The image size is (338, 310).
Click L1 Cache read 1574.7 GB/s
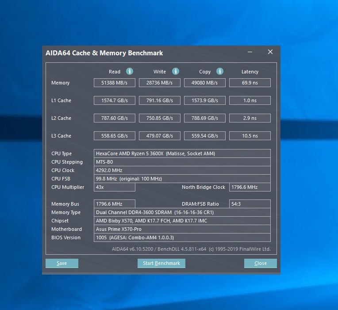click(x=115, y=100)
